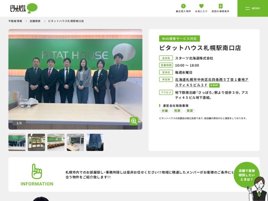Click the 分譲 tag
268x201 pixels.
(164, 111)
